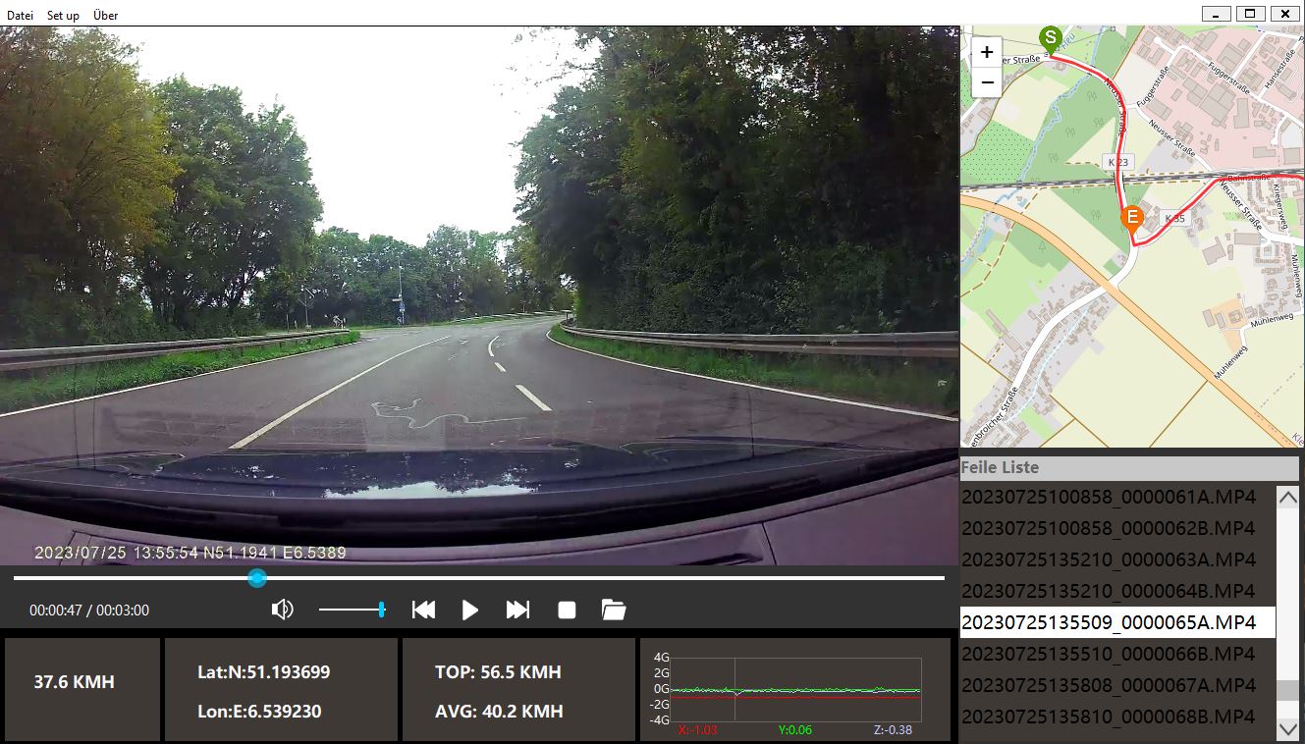This screenshot has height=744, width=1305.
Task: Adjust the volume slider handle
Action: click(381, 611)
